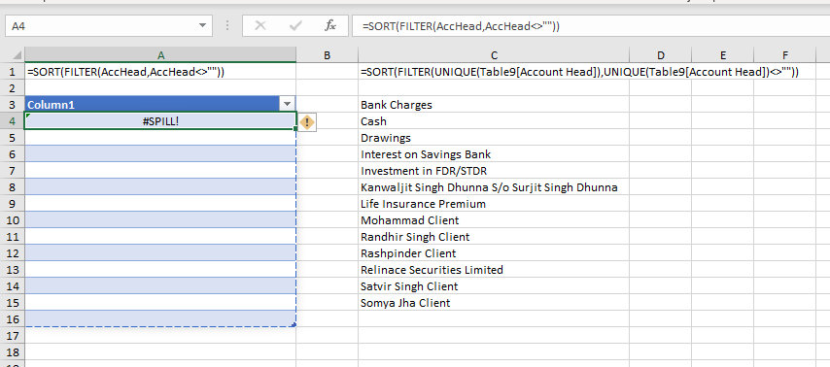The width and height of the screenshot is (830, 367).
Task: Select the Bank Charges cell
Action: (494, 104)
